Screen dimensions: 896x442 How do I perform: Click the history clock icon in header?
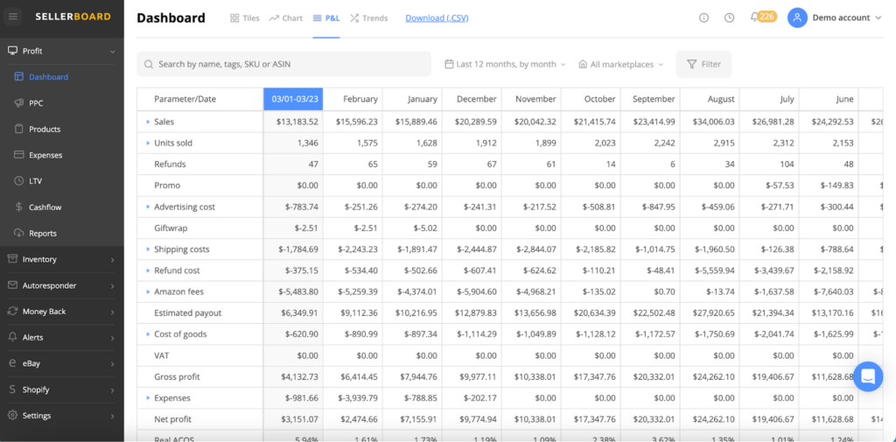(729, 18)
